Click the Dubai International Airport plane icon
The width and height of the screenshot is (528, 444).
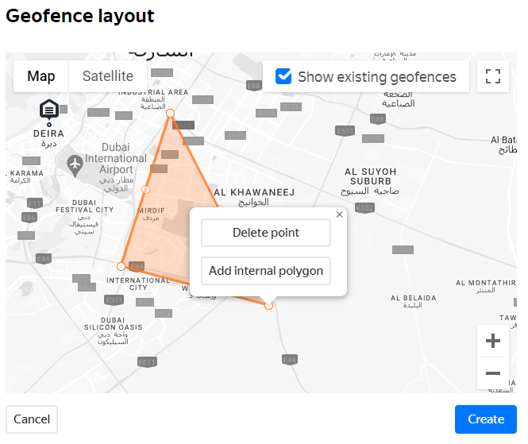[x=75, y=164]
